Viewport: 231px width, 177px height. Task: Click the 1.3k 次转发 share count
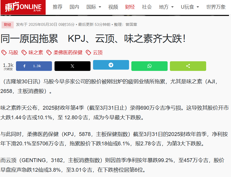8,67
